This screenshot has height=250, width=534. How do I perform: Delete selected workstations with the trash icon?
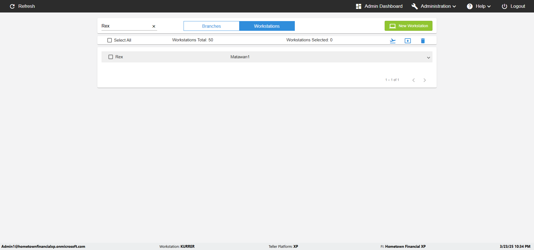[x=423, y=41]
